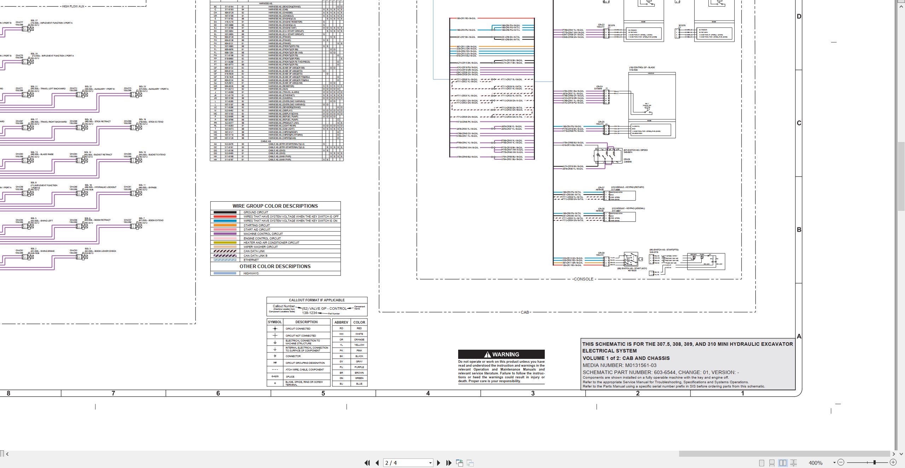The width and height of the screenshot is (905, 468).
Task: Click SOL - HYDRAULIC LOCKOUT label
Action: click(100, 187)
